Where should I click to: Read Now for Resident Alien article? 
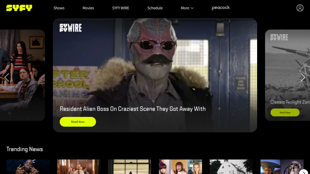(x=78, y=122)
